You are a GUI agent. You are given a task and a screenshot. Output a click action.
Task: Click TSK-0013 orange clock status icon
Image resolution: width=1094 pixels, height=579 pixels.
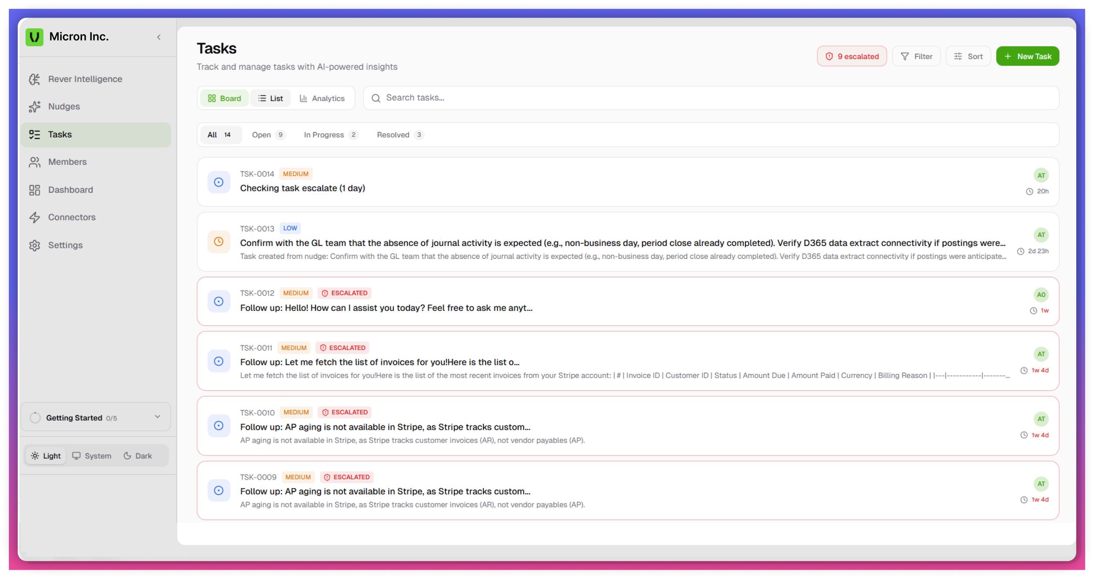pos(219,241)
